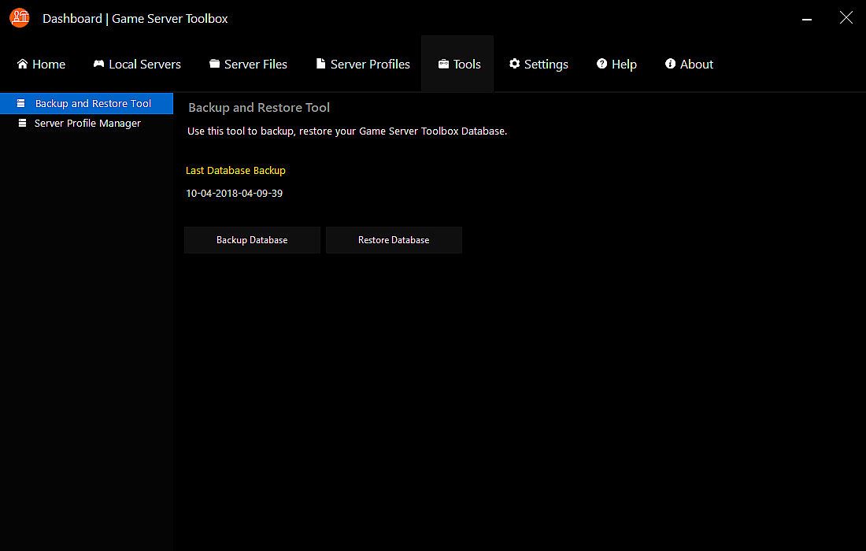Close the Game Server Toolbox window
This screenshot has height=551, width=866.
coord(846,17)
